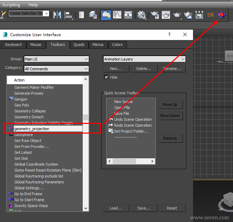Click the Move Up button
Viewport: 233px width, 222px height.
coord(170,104)
